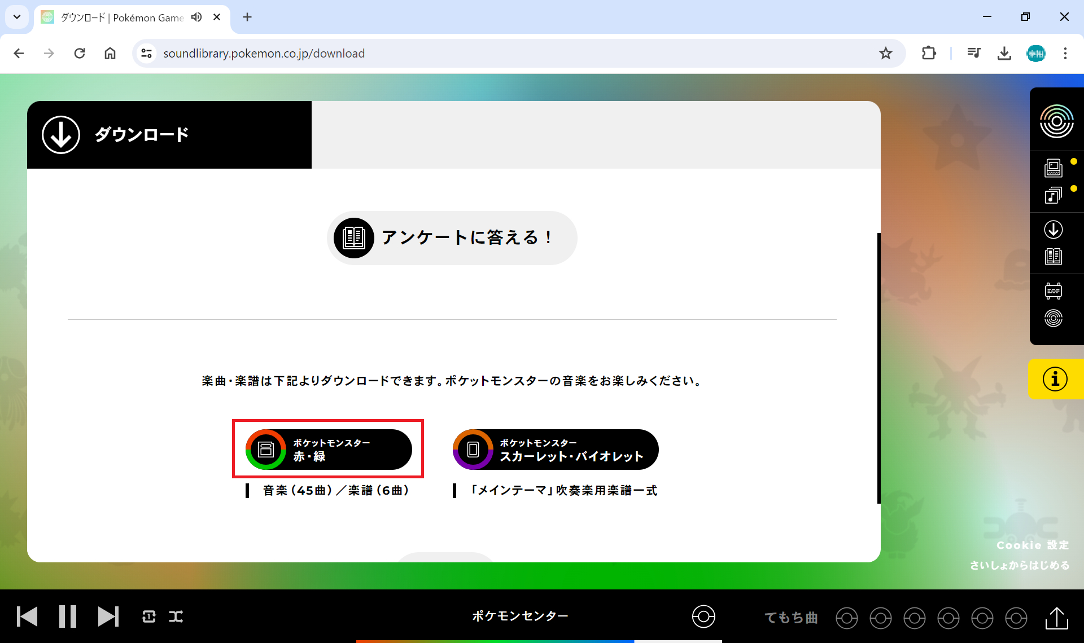Open browser extensions puzzle icon
The image size is (1084, 643).
(x=929, y=54)
